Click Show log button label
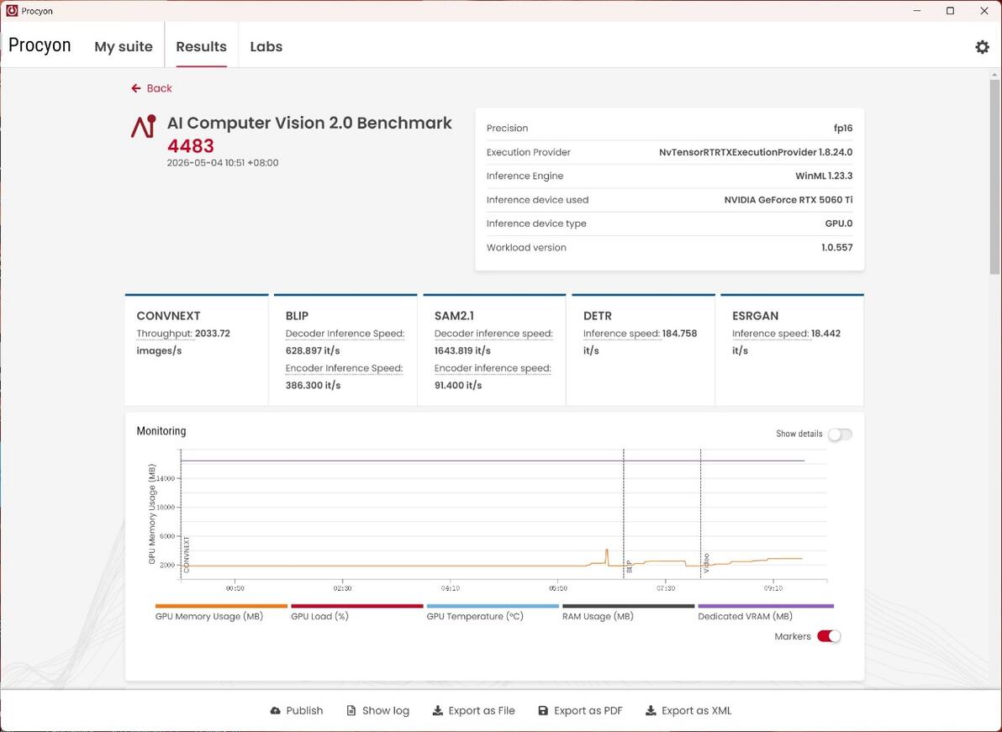1002x732 pixels. [385, 710]
